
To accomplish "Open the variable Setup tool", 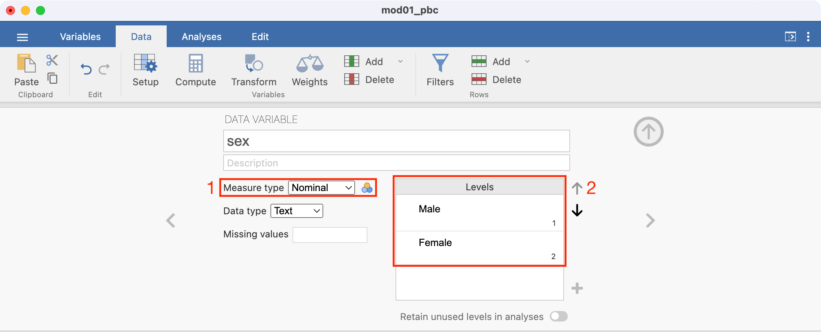I will coord(145,70).
